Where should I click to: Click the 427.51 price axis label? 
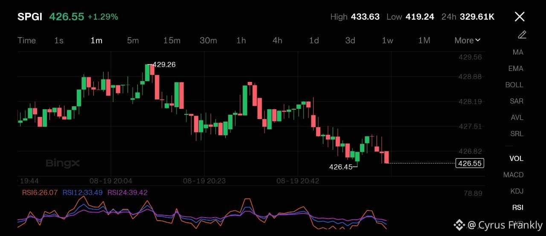pos(470,126)
